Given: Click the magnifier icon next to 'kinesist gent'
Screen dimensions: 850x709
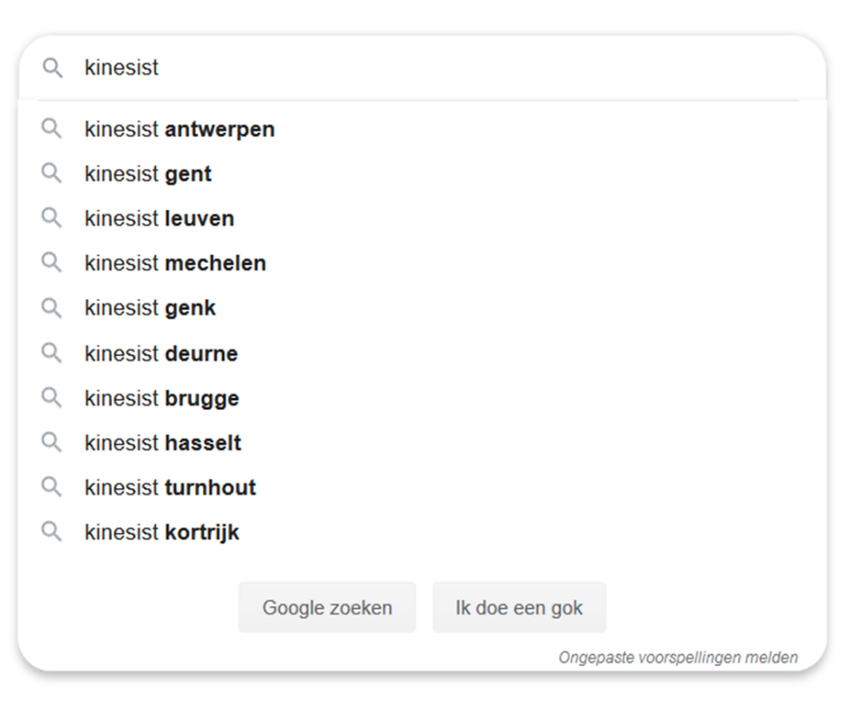Looking at the screenshot, I should point(52,174).
